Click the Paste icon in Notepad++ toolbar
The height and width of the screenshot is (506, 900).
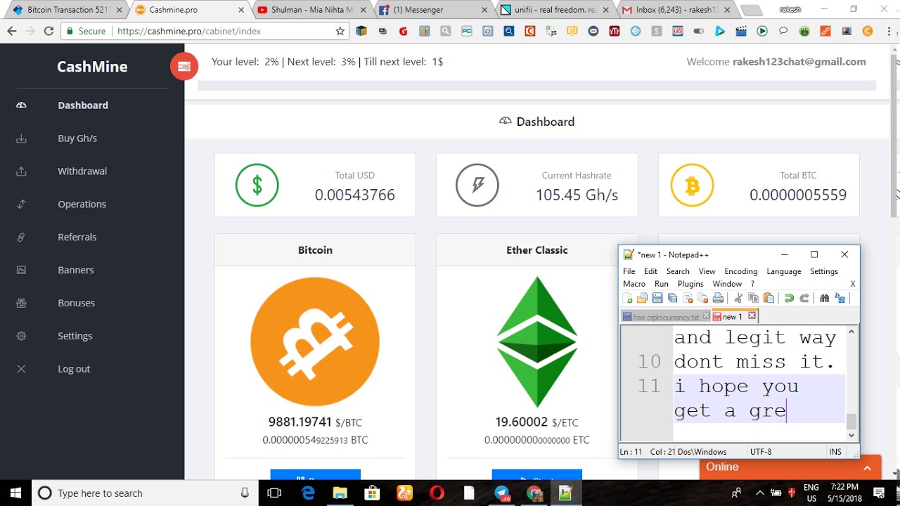tap(769, 299)
